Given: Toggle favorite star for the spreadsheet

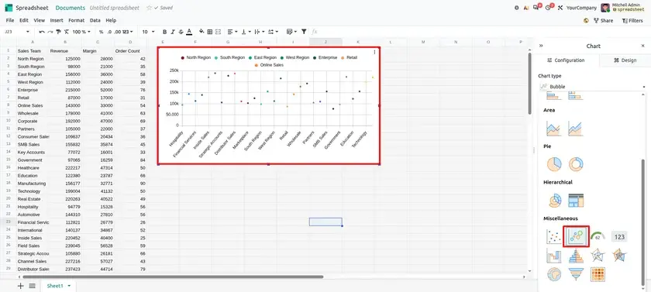Looking at the screenshot, I should tap(149, 8).
